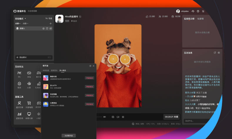Viewport: 232px width, 139px height.
Task: Click 多人KTV thumbnail image
Action: (x=46, y=87)
